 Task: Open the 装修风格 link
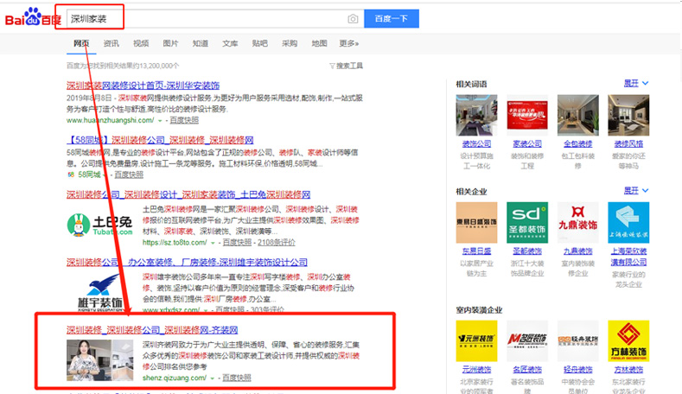click(628, 143)
